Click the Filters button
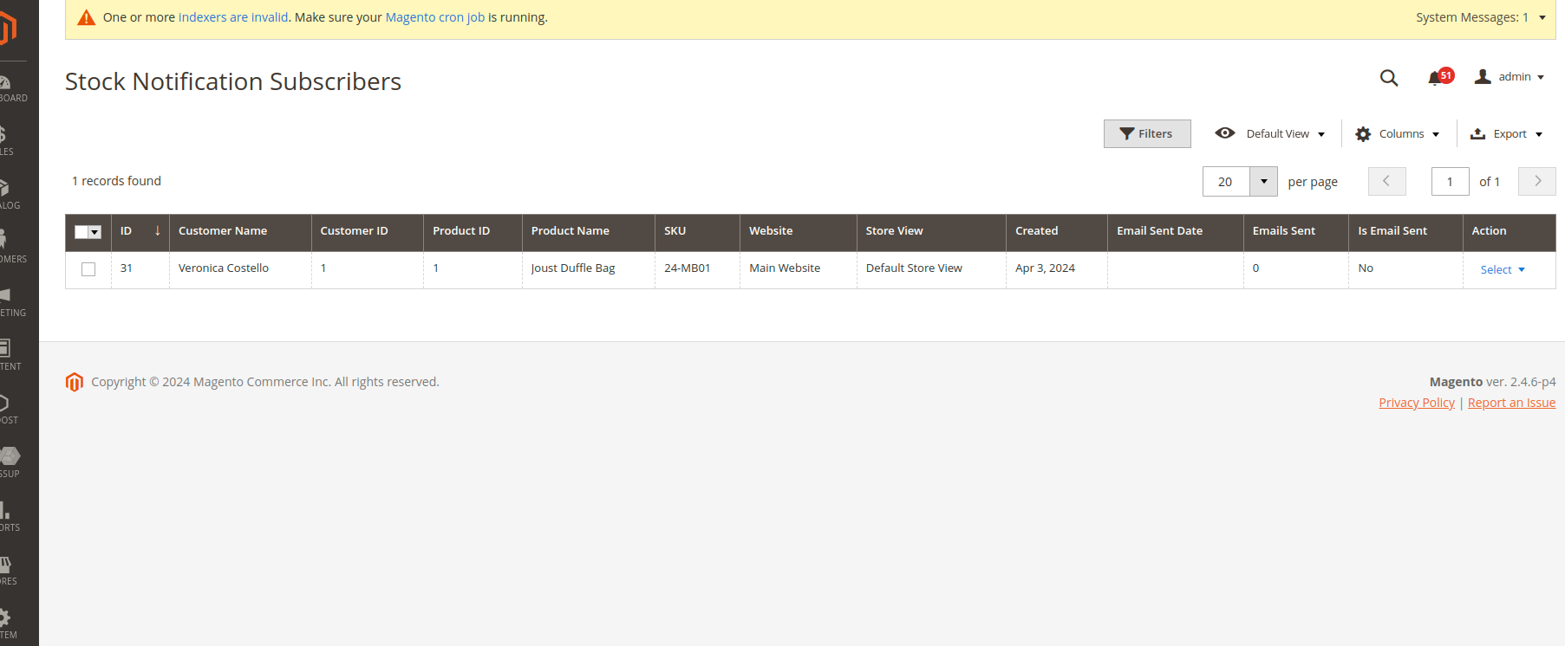The height and width of the screenshot is (646, 1565). (1146, 134)
